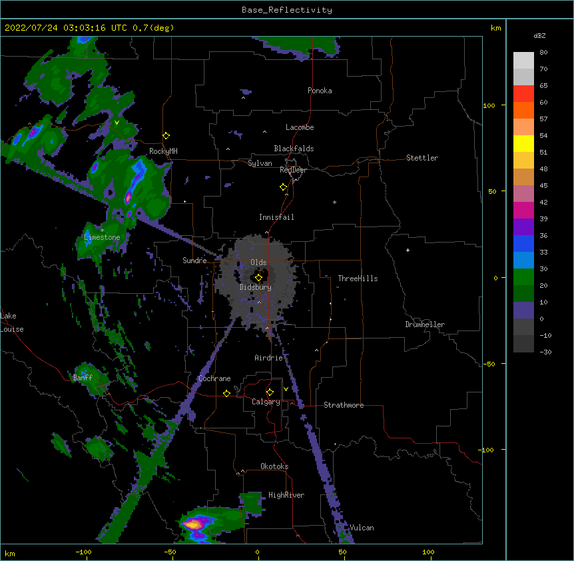Click the Innisfail town label
This screenshot has width=574, height=561.
[x=276, y=217]
